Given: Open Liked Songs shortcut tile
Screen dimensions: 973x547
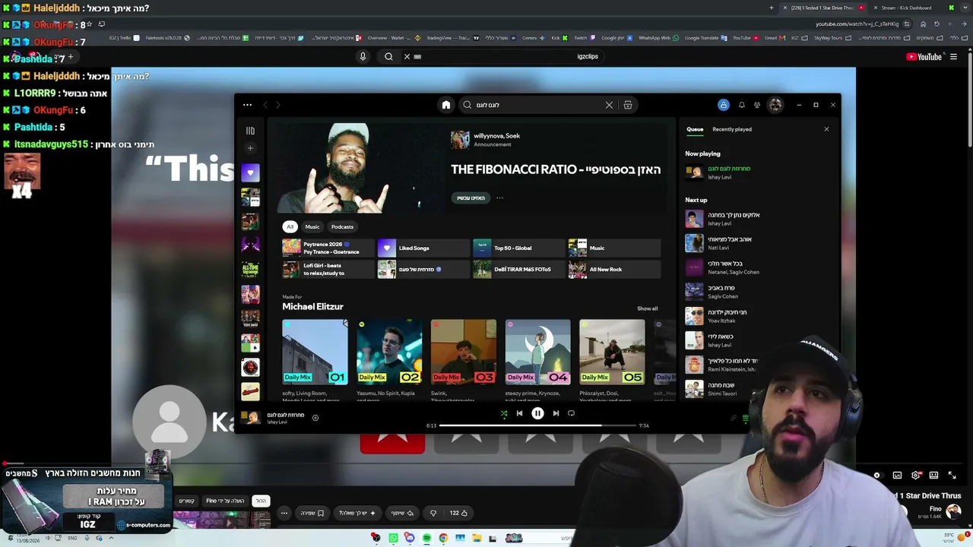Looking at the screenshot, I should click(423, 248).
